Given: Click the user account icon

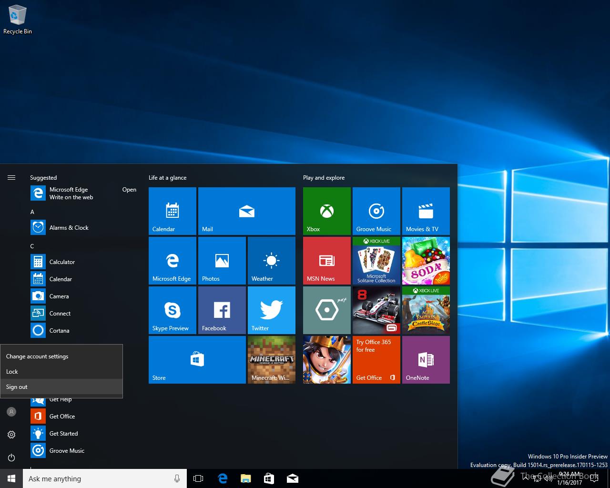Looking at the screenshot, I should [11, 412].
